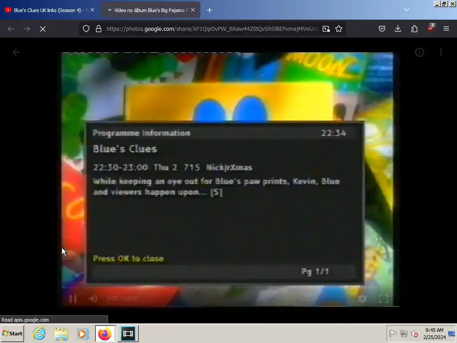The width and height of the screenshot is (457, 343).
Task: Click the 0:05 / 24:50 video time display
Action: pyautogui.click(x=122, y=299)
